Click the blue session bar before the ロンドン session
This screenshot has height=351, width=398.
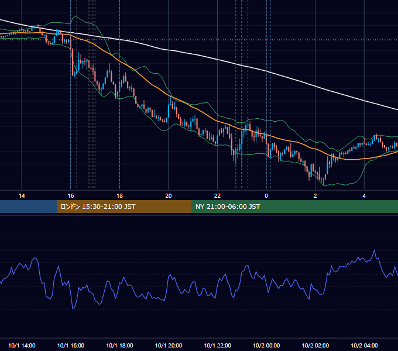(29, 207)
